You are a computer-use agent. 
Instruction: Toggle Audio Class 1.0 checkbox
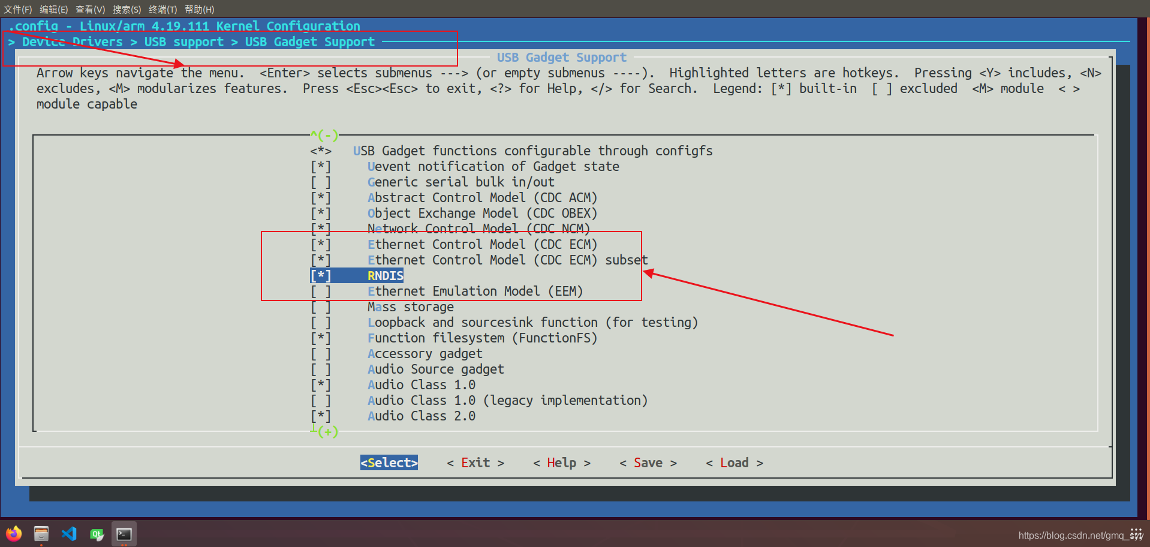[321, 384]
